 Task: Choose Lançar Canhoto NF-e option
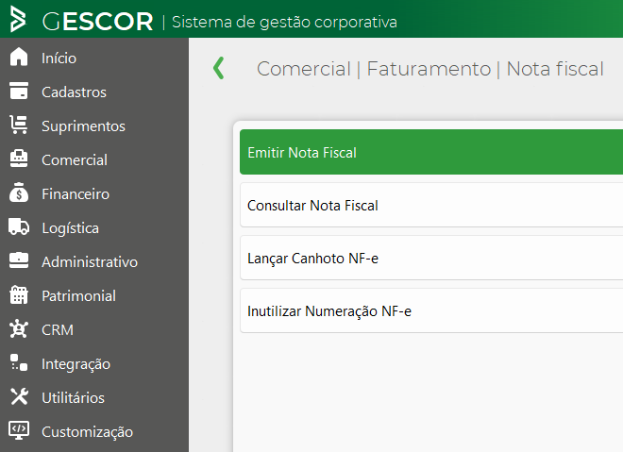tap(431, 258)
